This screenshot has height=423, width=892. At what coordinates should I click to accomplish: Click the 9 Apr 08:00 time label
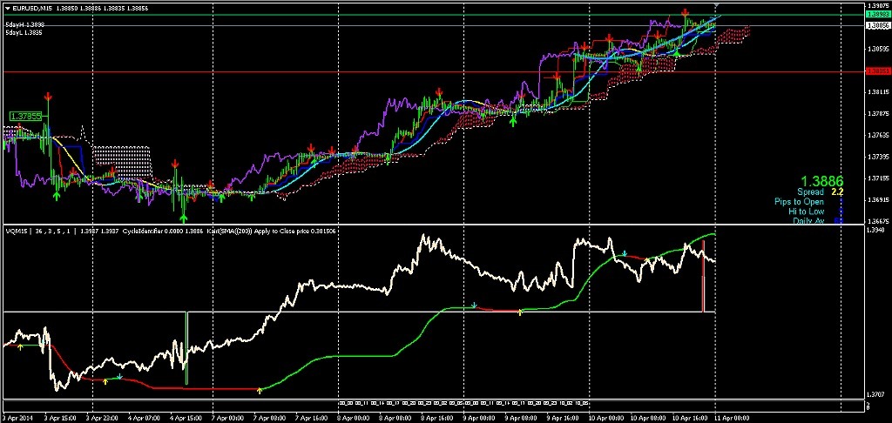[519, 417]
